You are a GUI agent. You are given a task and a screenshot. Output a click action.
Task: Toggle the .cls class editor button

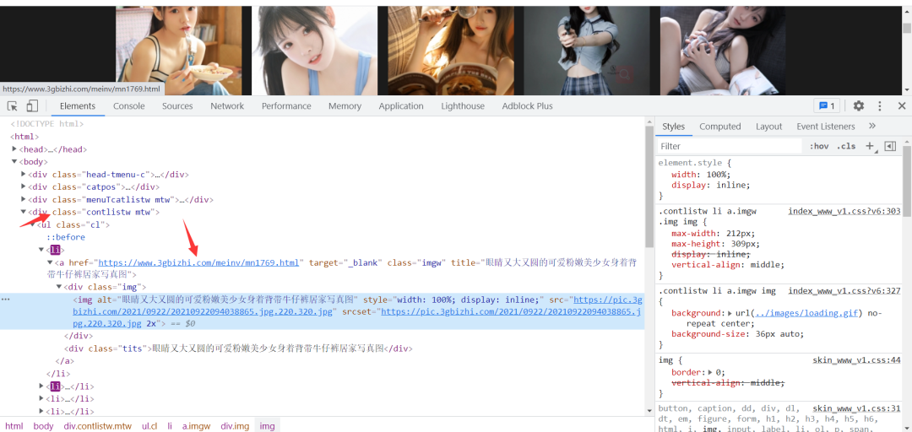pyautogui.click(x=846, y=146)
